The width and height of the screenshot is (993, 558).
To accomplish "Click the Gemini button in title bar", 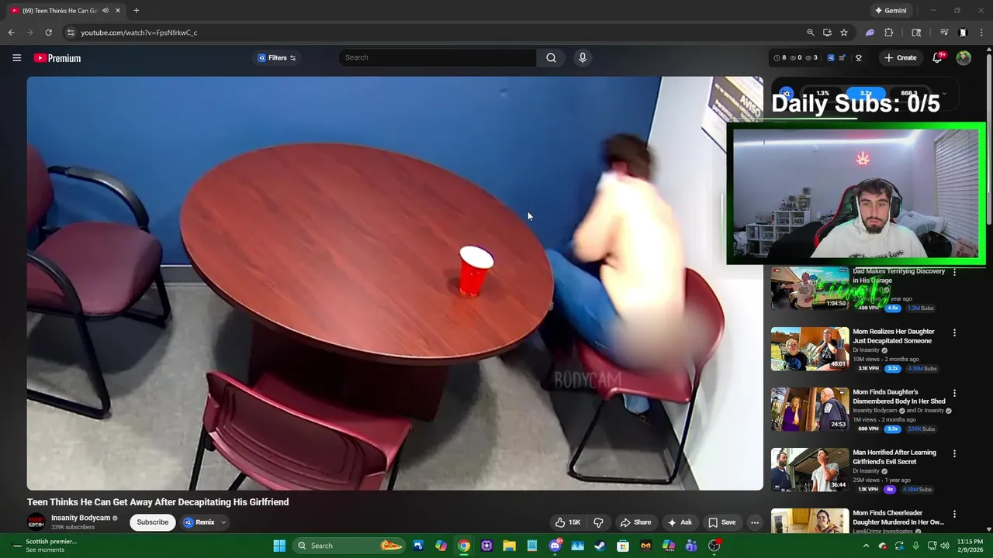I will [x=891, y=10].
